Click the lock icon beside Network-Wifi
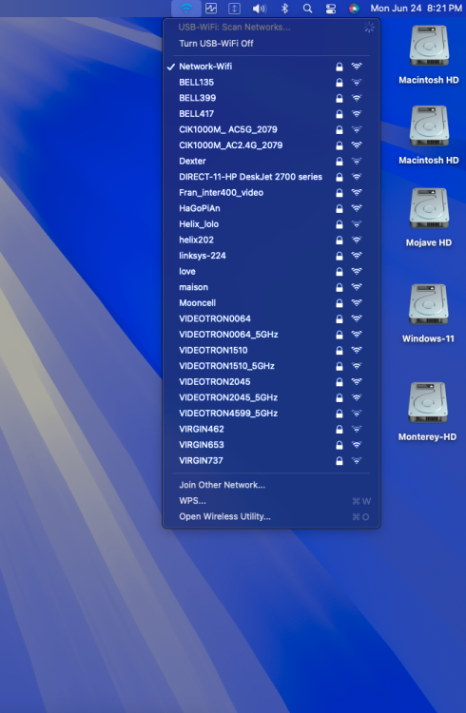The width and height of the screenshot is (466, 713). 339,67
